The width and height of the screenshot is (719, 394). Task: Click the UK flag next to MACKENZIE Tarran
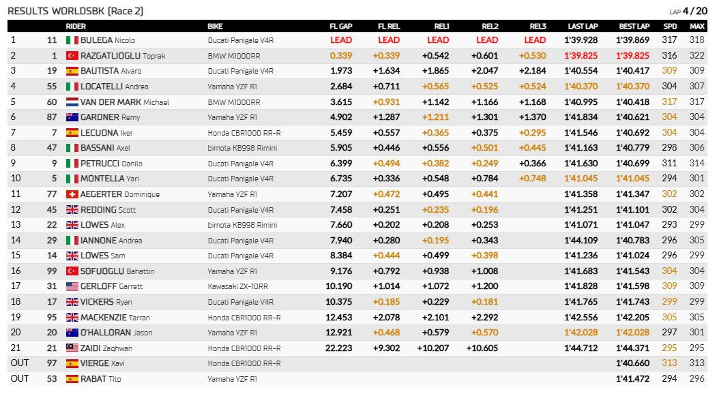coord(72,318)
